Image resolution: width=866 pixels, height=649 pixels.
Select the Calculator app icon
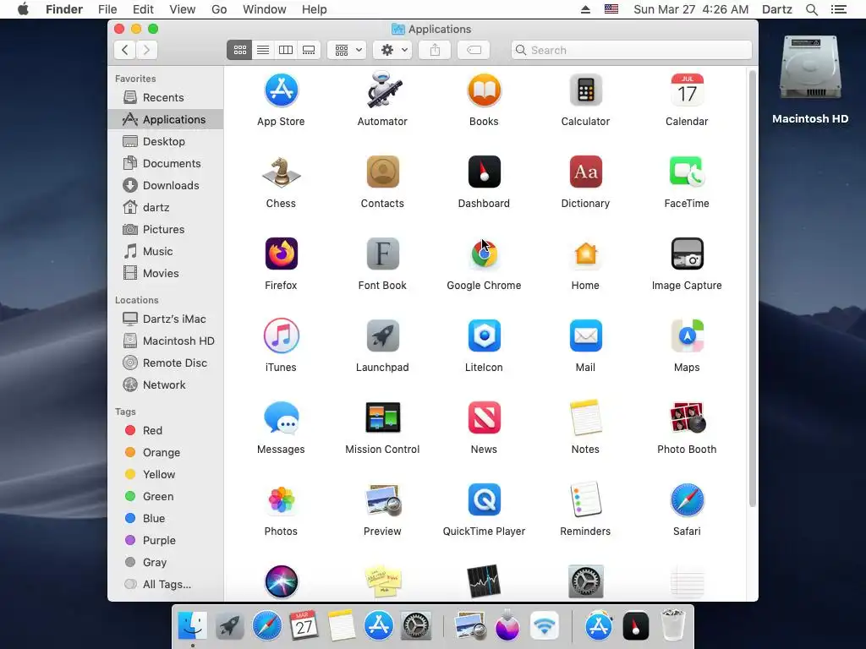pos(585,90)
